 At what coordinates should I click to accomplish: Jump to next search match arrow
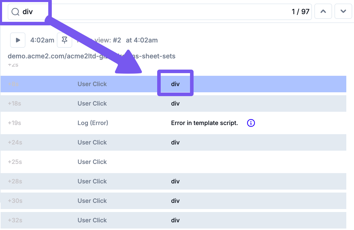[343, 12]
